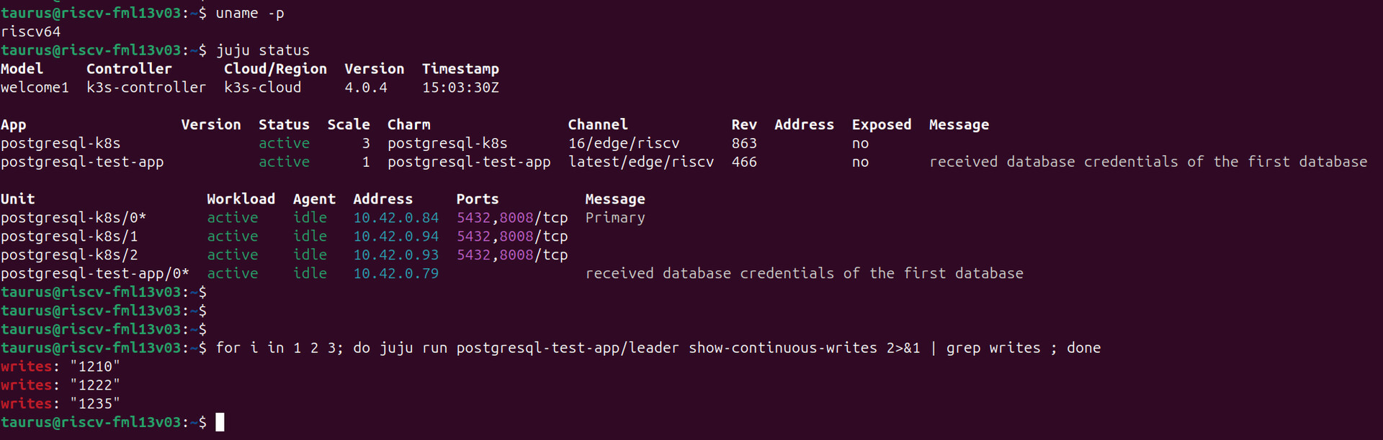The height and width of the screenshot is (440, 1383).
Task: Click revision number 863
Action: coord(743,144)
